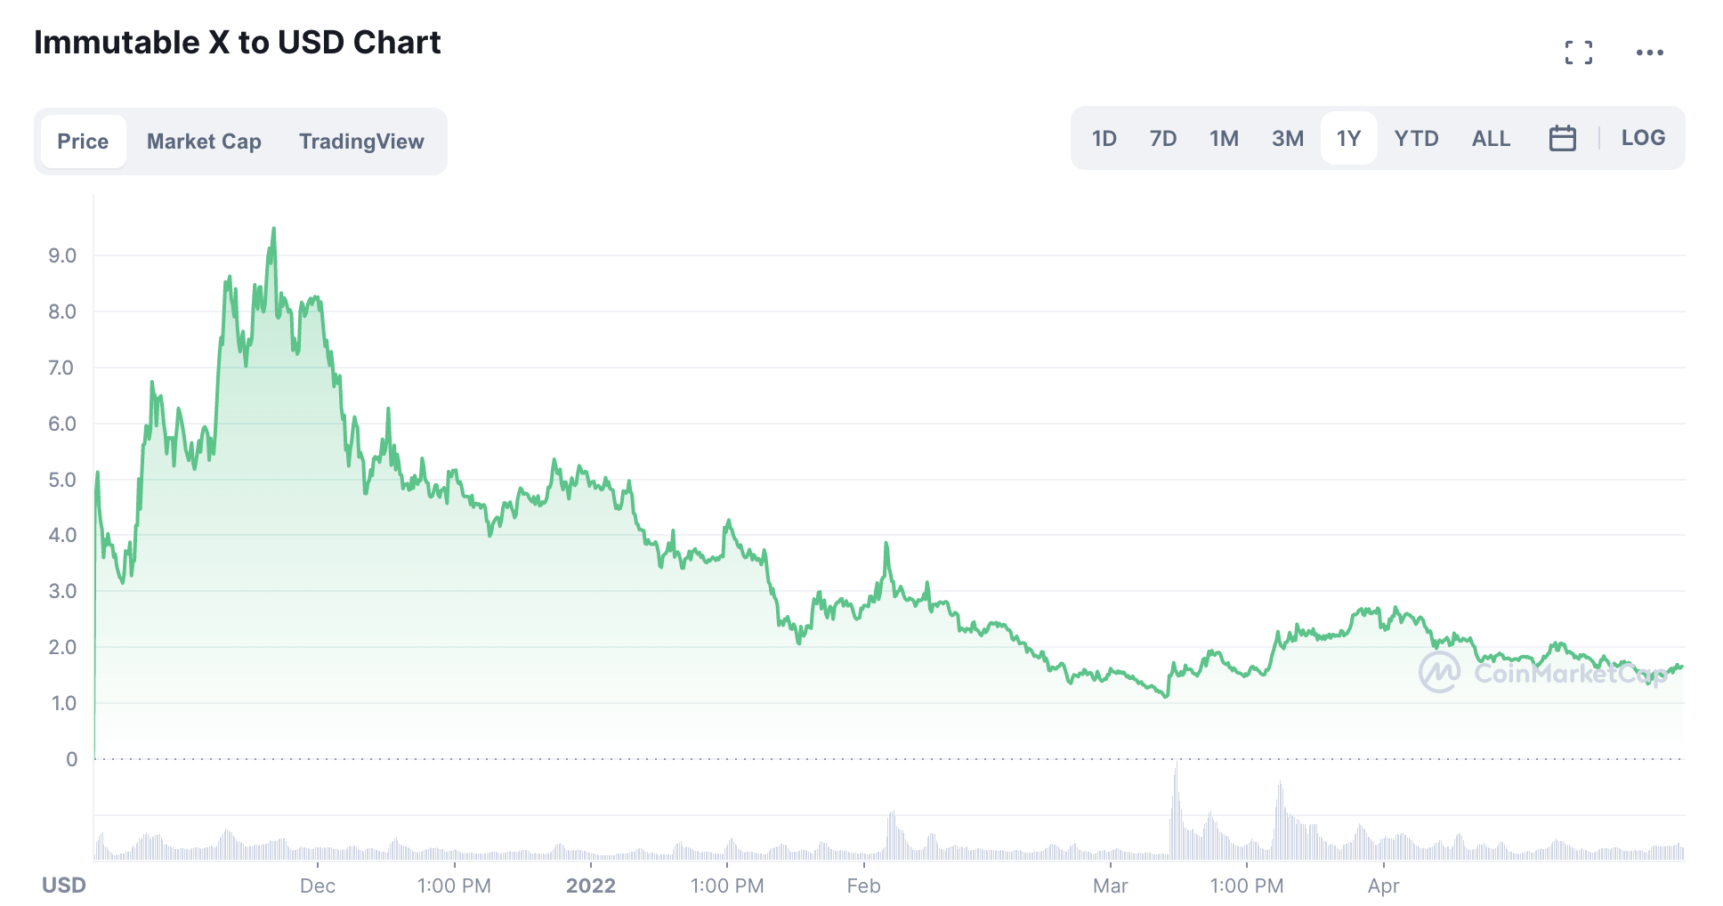
Task: Open the calendar date range picker
Action: pos(1562,138)
